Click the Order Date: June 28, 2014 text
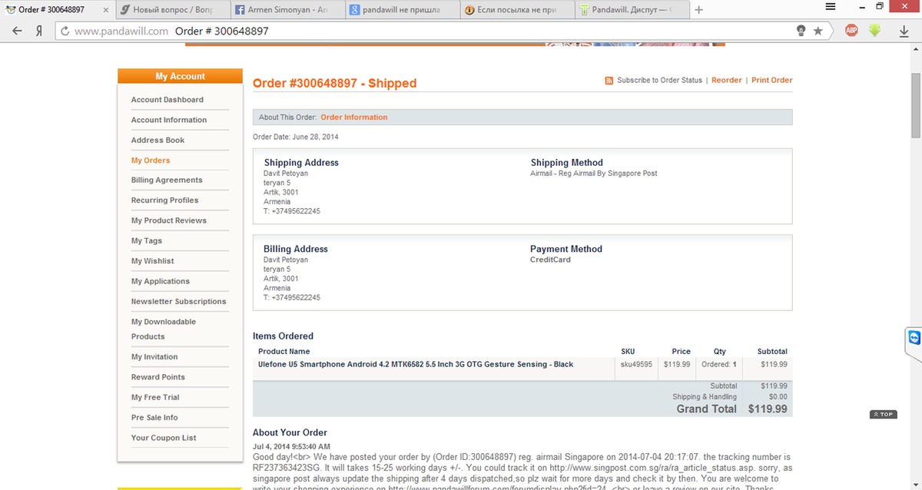The width and height of the screenshot is (922, 490). tap(296, 137)
